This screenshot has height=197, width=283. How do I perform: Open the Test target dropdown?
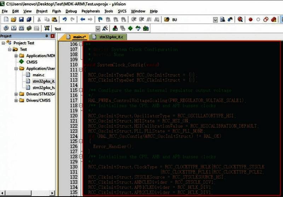pyautogui.click(x=98, y=29)
